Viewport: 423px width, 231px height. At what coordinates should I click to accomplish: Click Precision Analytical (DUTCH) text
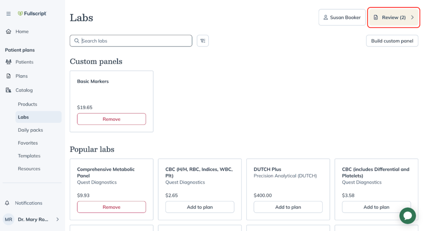pos(285,175)
